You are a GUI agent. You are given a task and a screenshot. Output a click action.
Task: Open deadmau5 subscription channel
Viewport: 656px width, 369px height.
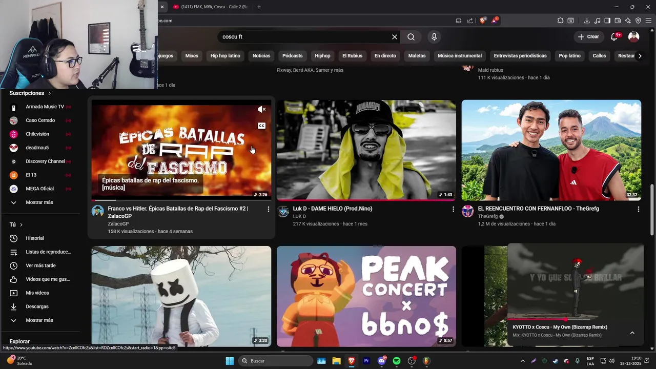click(41, 148)
